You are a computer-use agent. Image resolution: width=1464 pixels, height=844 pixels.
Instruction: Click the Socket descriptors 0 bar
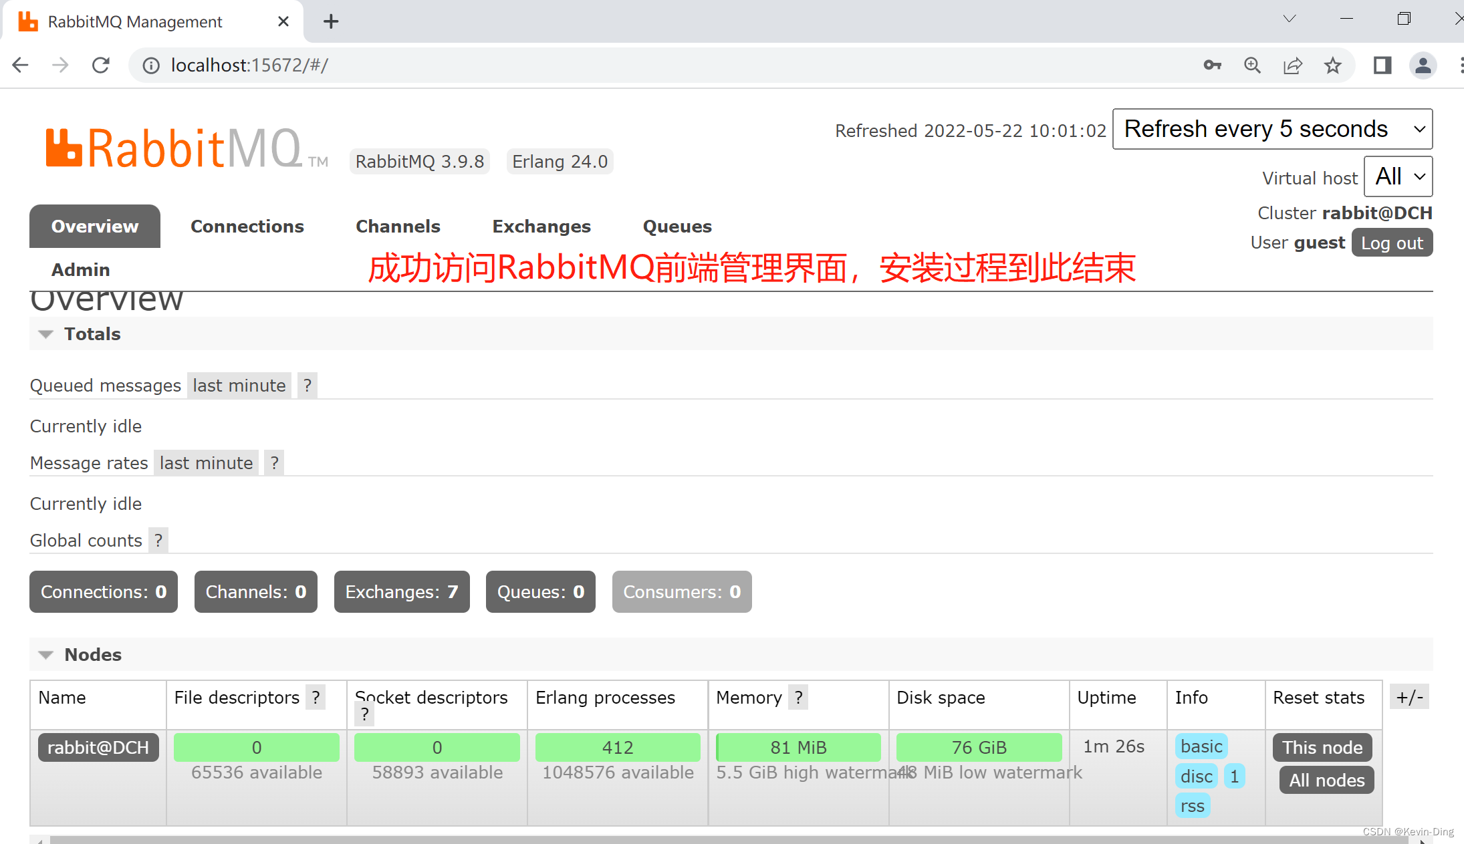point(437,747)
